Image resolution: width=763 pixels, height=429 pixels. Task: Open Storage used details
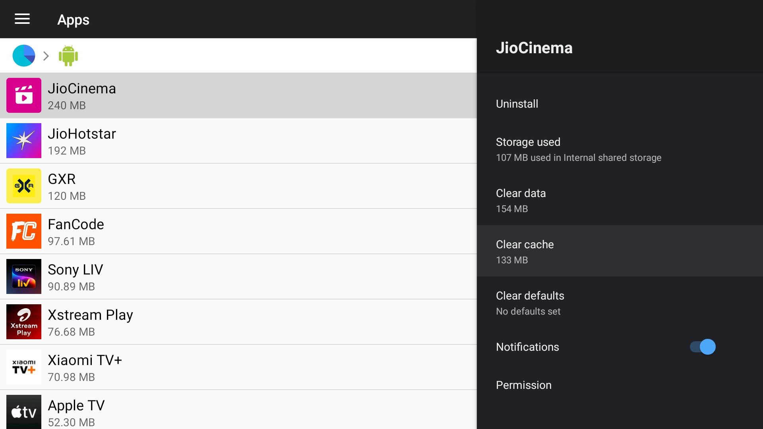coord(620,149)
